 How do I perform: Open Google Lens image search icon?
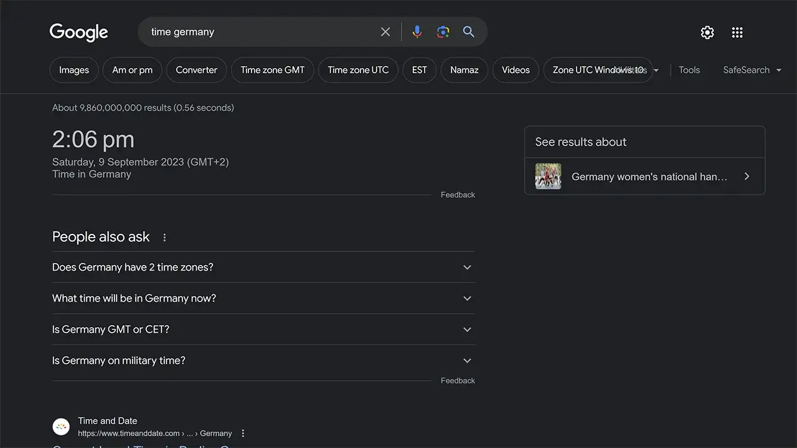coord(443,32)
